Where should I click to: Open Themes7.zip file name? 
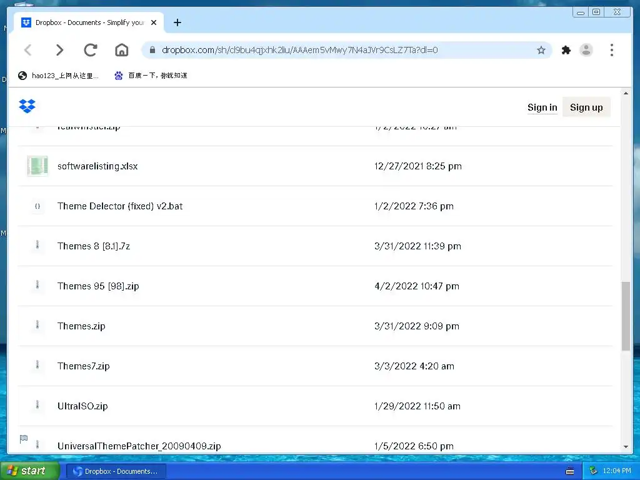click(x=83, y=366)
